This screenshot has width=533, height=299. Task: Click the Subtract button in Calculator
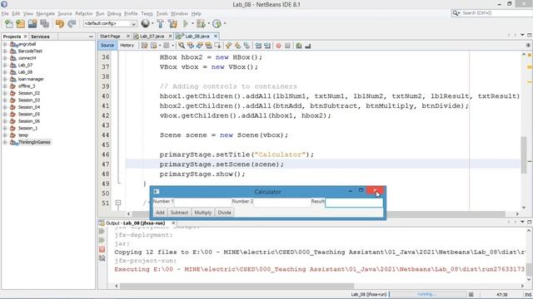coord(179,213)
